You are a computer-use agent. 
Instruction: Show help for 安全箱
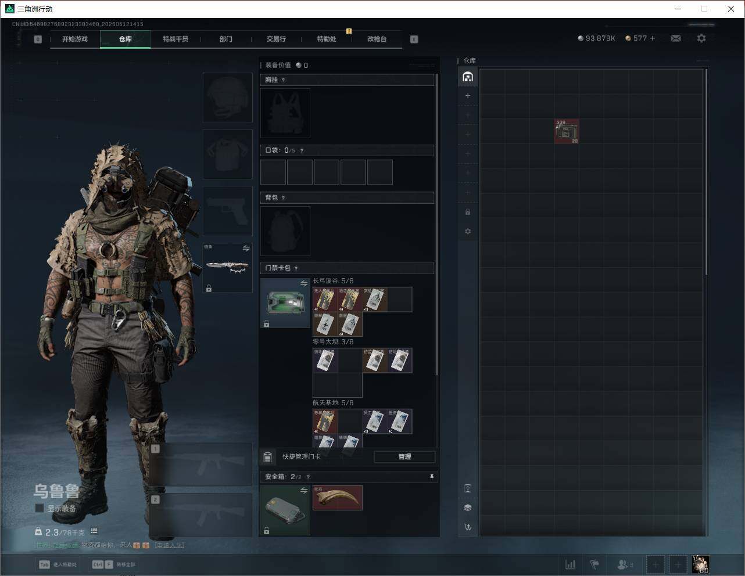pyautogui.click(x=308, y=477)
